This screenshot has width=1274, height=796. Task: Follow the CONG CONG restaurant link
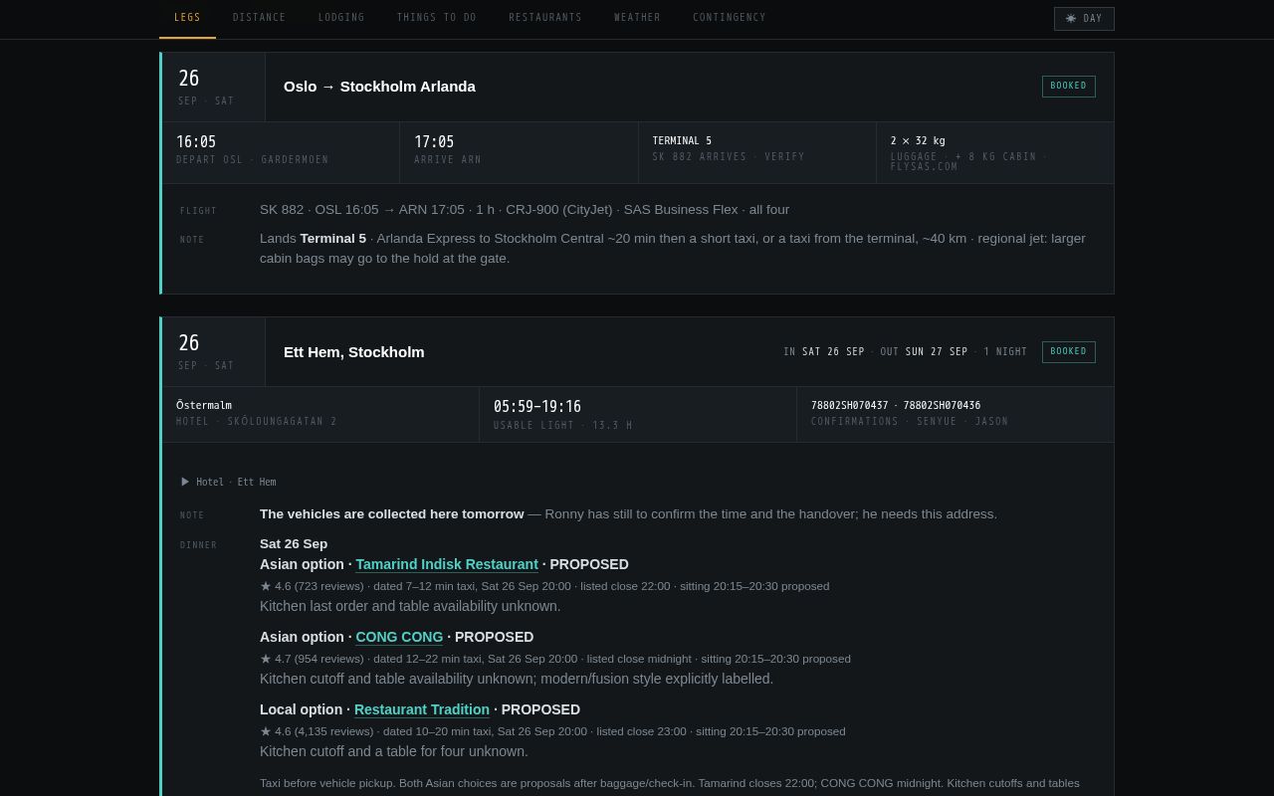point(399,637)
